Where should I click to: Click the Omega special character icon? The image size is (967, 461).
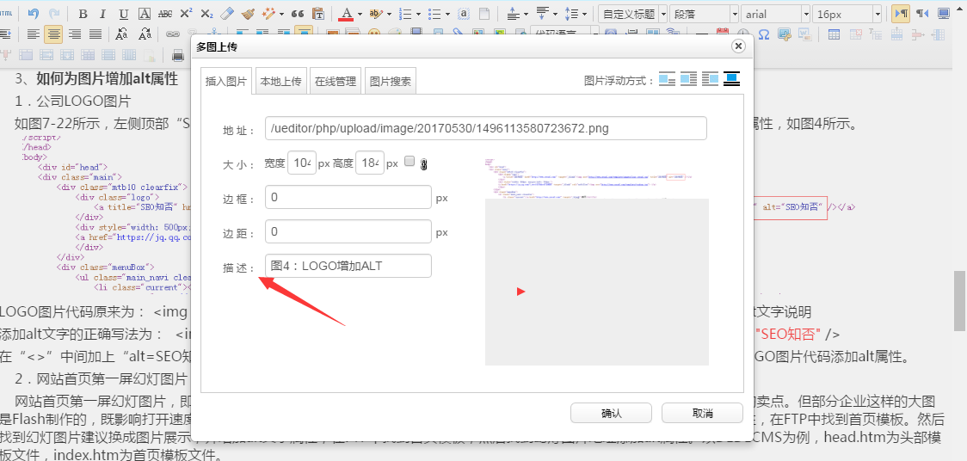pos(763,34)
